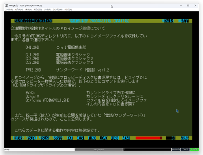Click the RGB function label
The width and height of the screenshot is (203, 155).
tap(70, 138)
